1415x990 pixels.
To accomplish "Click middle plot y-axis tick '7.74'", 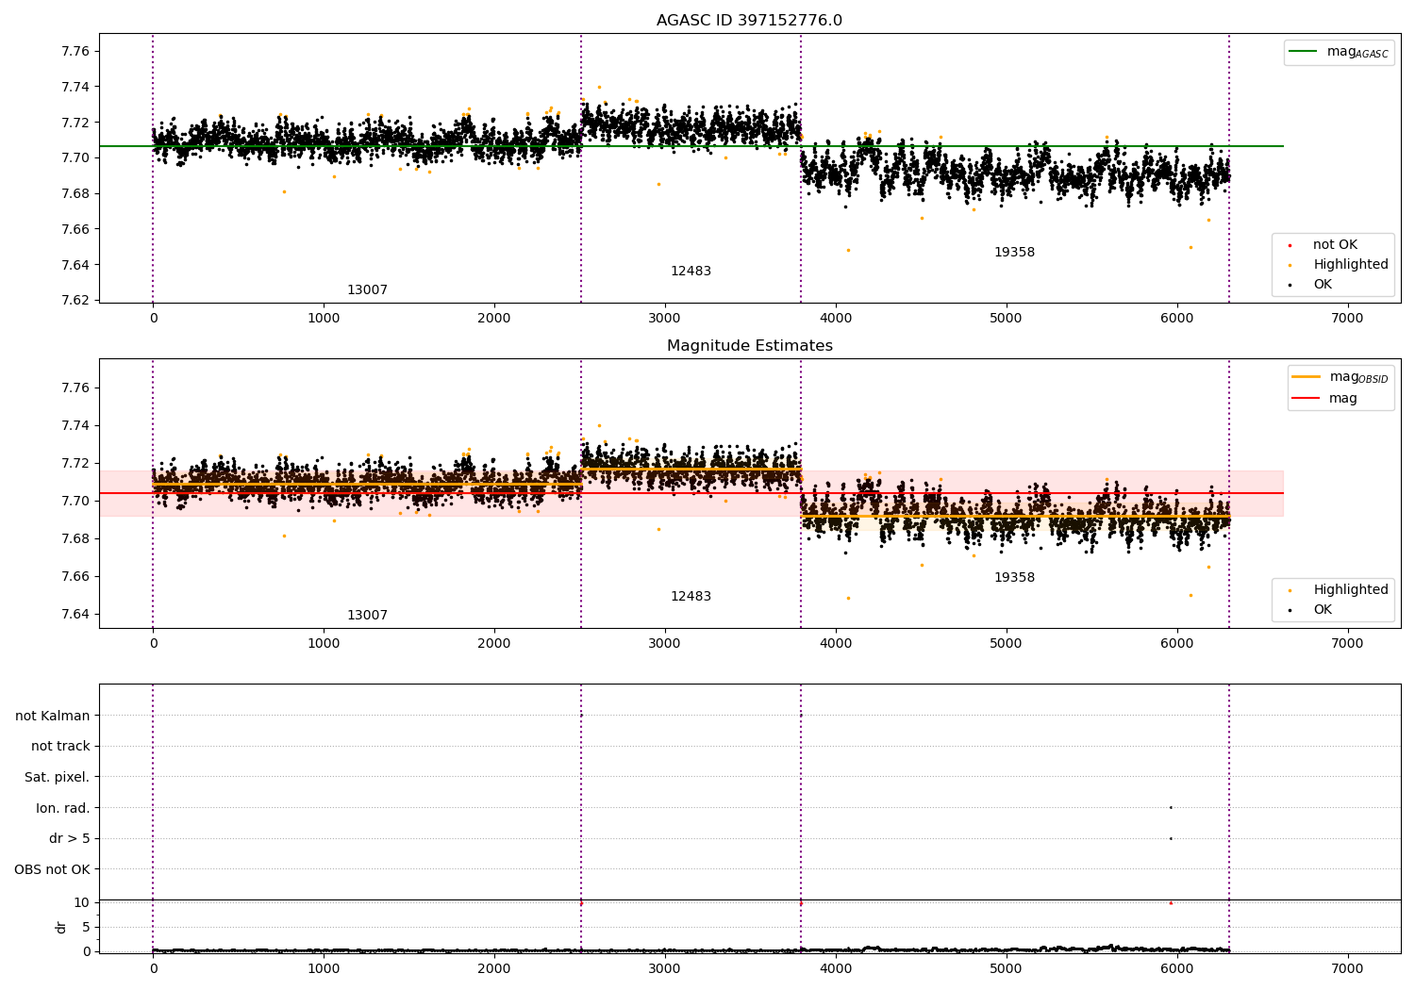I will 75,425.
